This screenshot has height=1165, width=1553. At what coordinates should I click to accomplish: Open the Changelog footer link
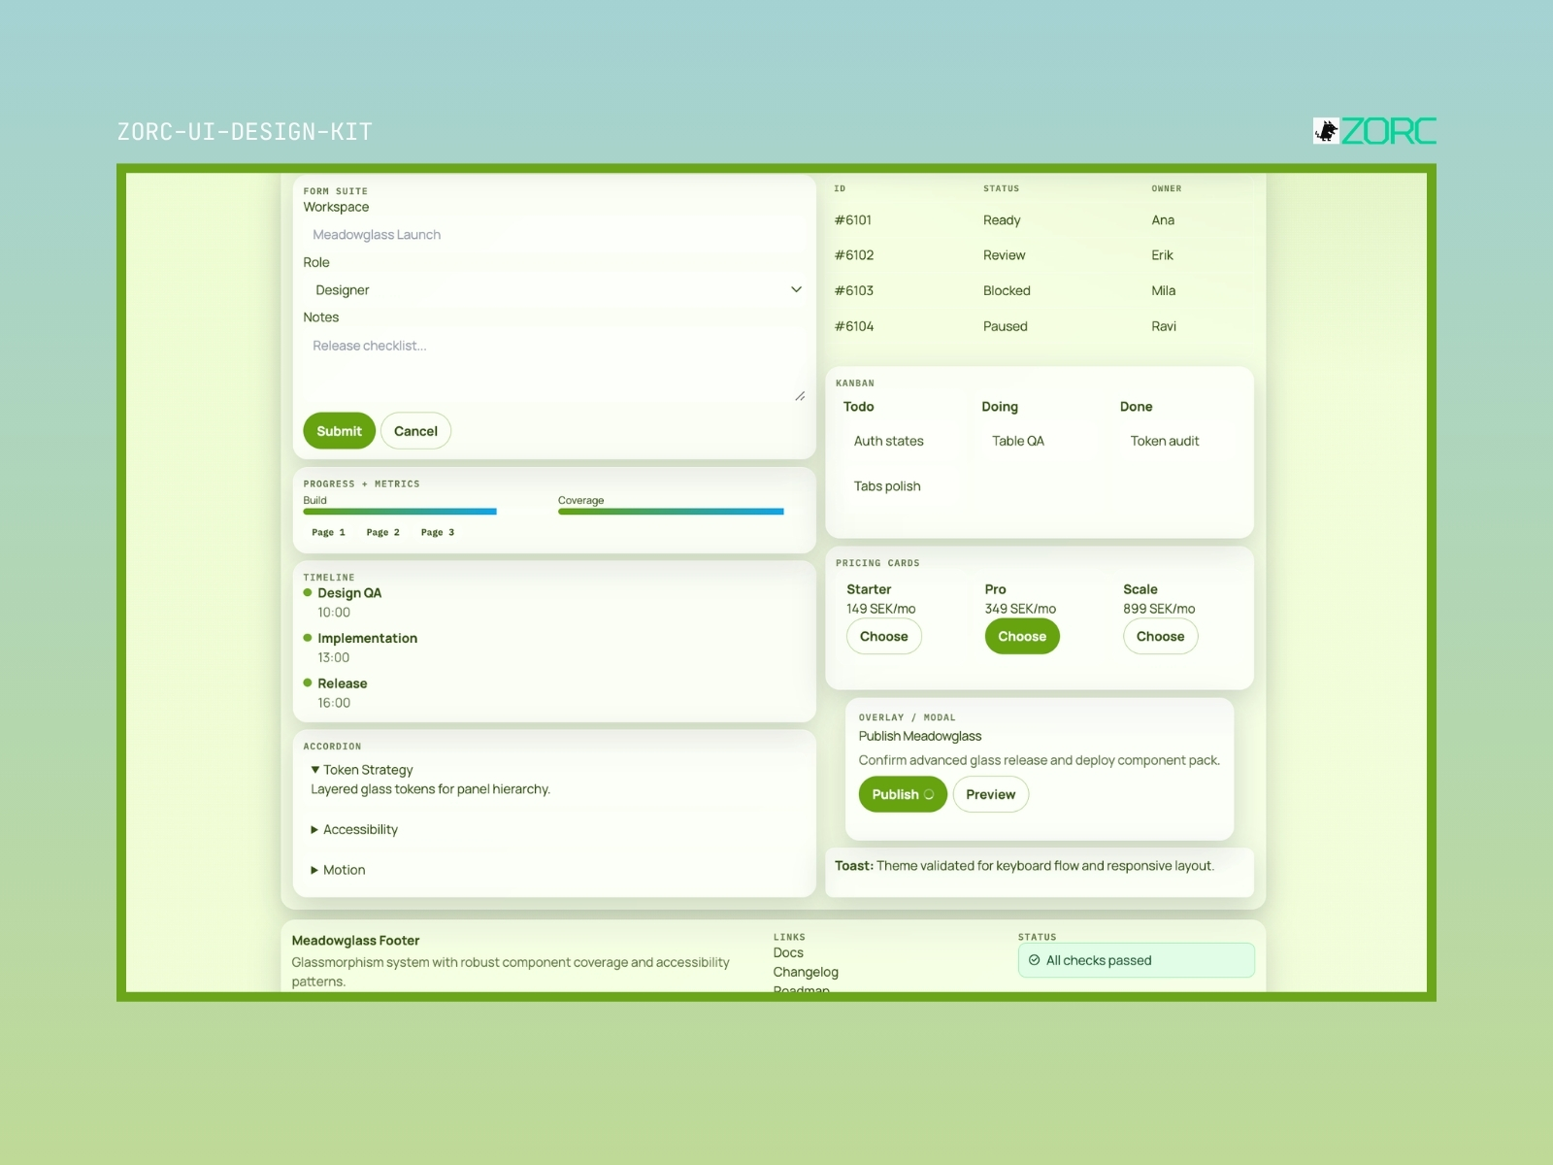click(806, 972)
